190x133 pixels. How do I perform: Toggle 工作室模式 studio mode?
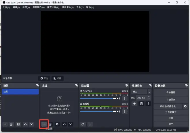(x=171, y=112)
